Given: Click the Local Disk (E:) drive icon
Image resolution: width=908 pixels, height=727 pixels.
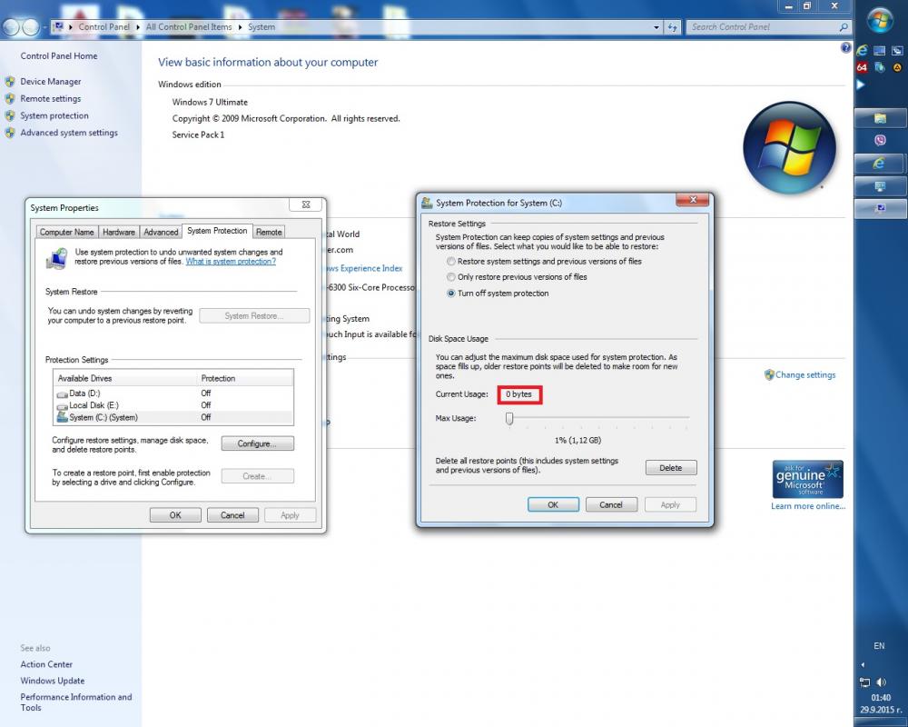Looking at the screenshot, I should (63, 406).
